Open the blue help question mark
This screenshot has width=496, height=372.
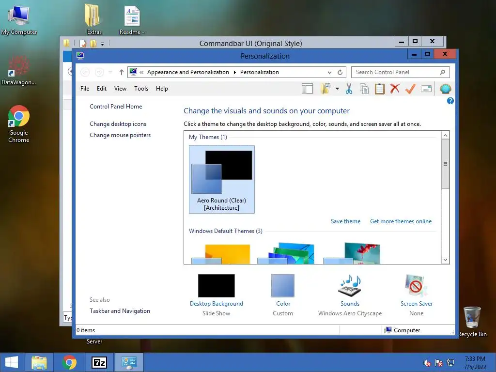point(450,101)
